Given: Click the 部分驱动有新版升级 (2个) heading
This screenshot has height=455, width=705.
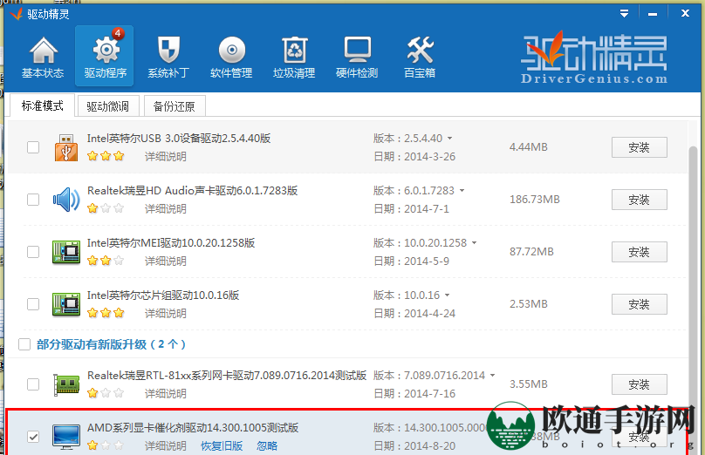Looking at the screenshot, I should tap(111, 344).
